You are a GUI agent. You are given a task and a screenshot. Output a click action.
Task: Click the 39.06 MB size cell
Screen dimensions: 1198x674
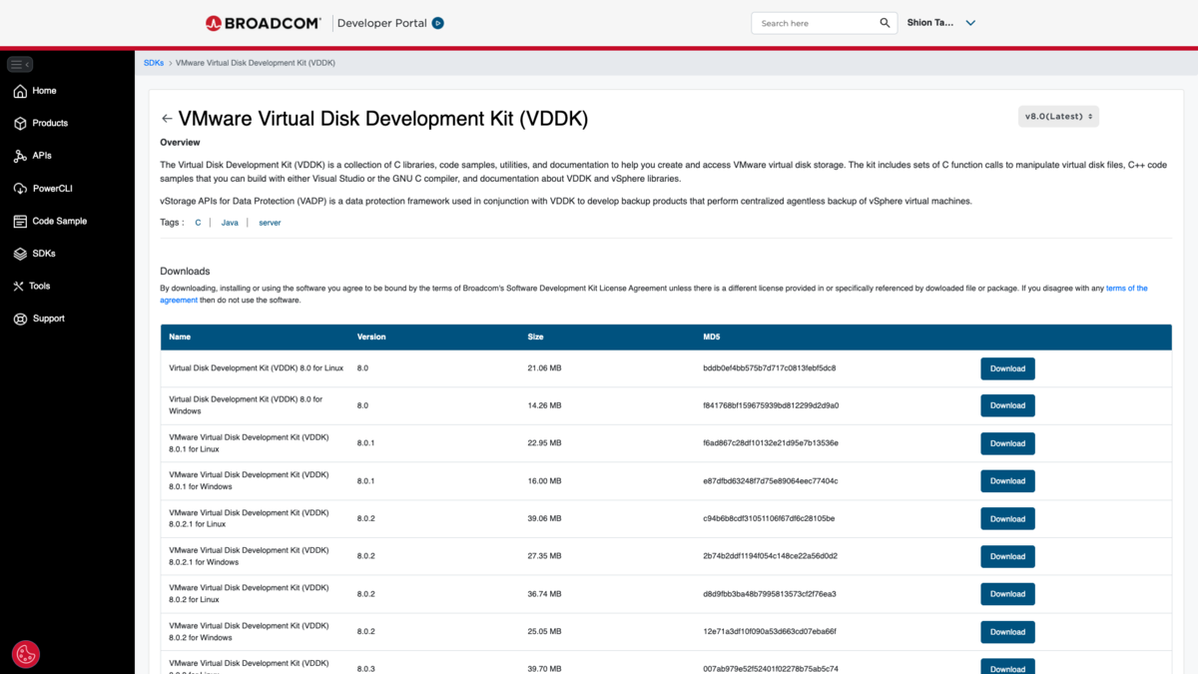(x=544, y=519)
